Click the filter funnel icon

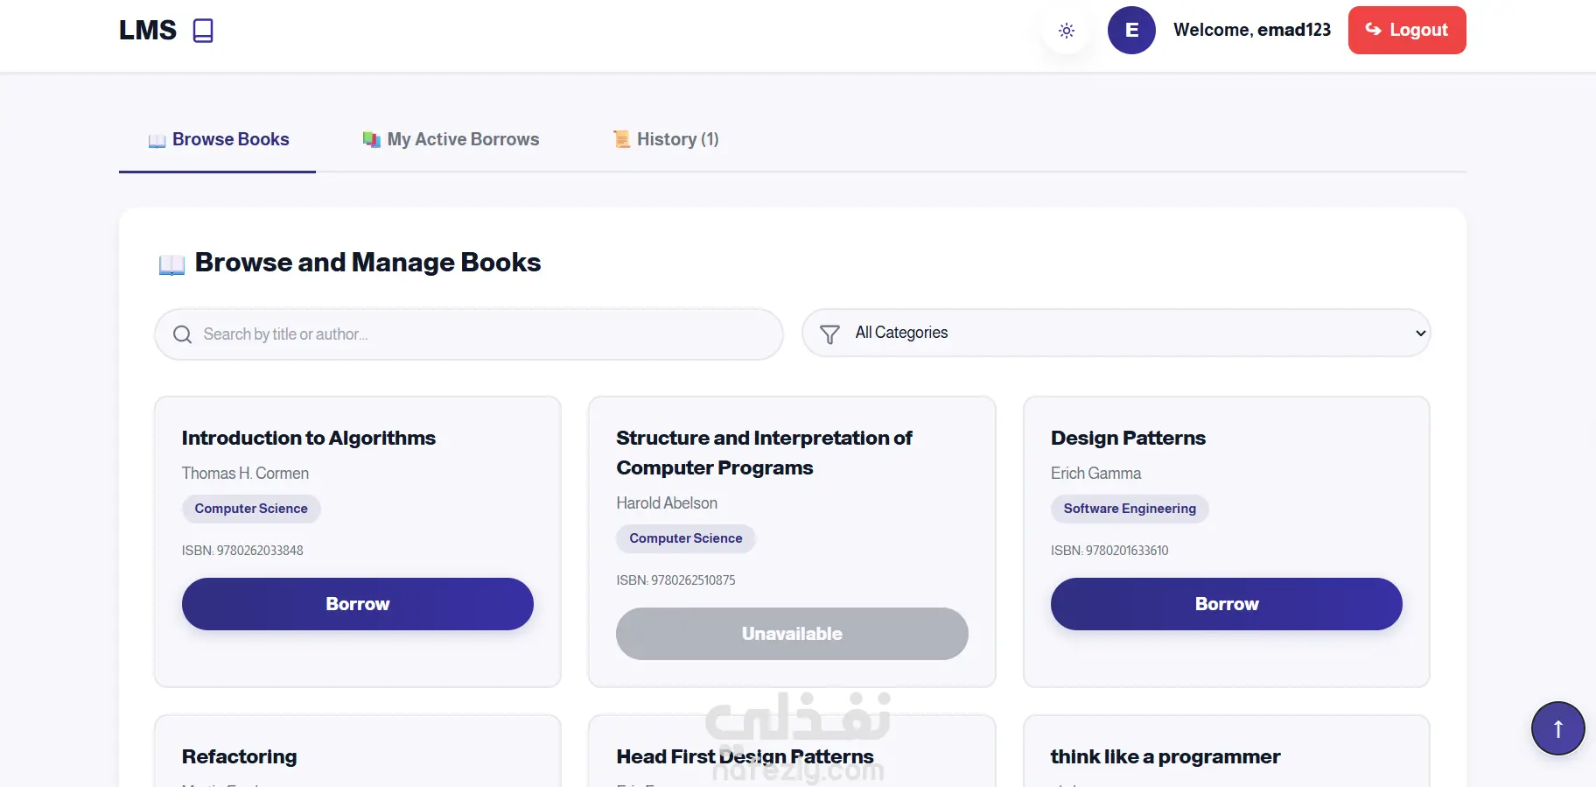(x=829, y=334)
